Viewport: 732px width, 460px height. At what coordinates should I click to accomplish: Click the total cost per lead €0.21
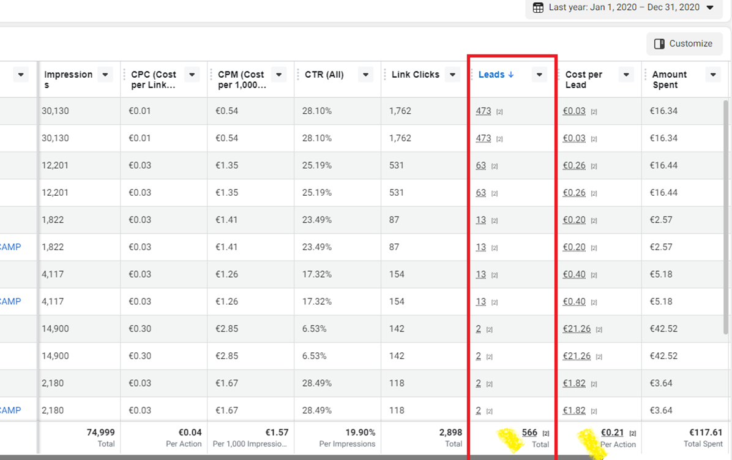[612, 432]
